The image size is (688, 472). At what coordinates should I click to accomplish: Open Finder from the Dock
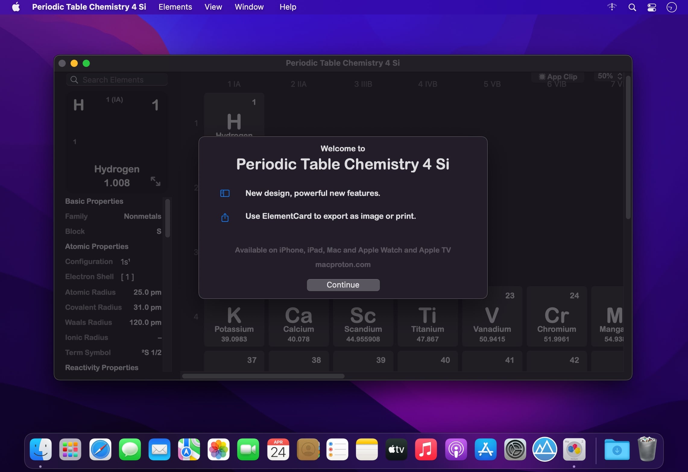pyautogui.click(x=41, y=449)
